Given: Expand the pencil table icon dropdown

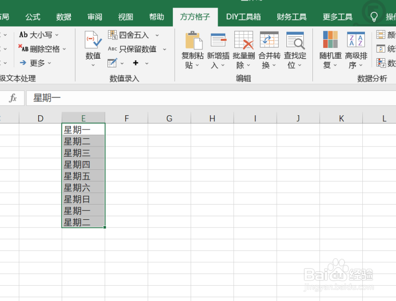Looking at the screenshot, I should (x=122, y=63).
